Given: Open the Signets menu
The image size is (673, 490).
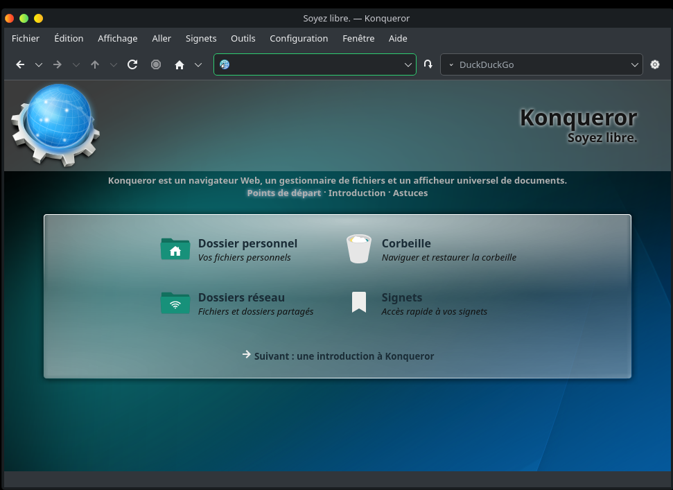Looking at the screenshot, I should click(201, 38).
